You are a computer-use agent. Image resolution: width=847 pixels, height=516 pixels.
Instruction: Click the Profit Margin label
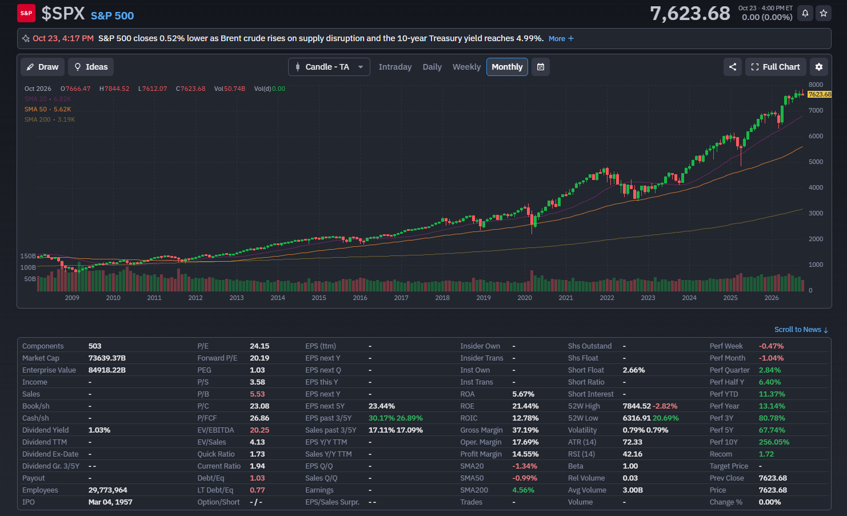[481, 454]
